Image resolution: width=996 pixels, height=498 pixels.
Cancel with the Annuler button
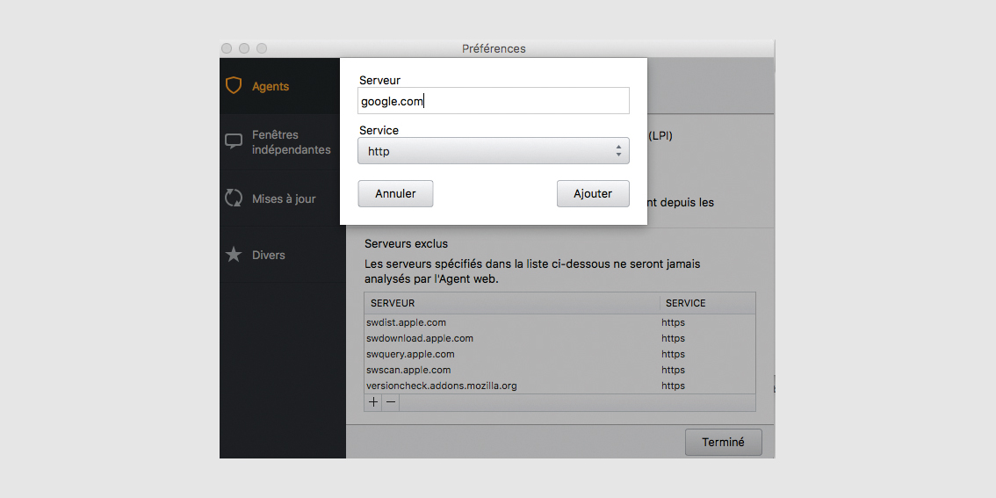coord(396,194)
